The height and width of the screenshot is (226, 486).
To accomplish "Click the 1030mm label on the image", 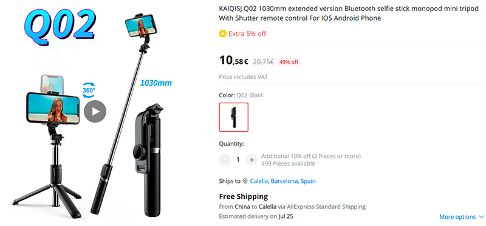I will 156,83.
